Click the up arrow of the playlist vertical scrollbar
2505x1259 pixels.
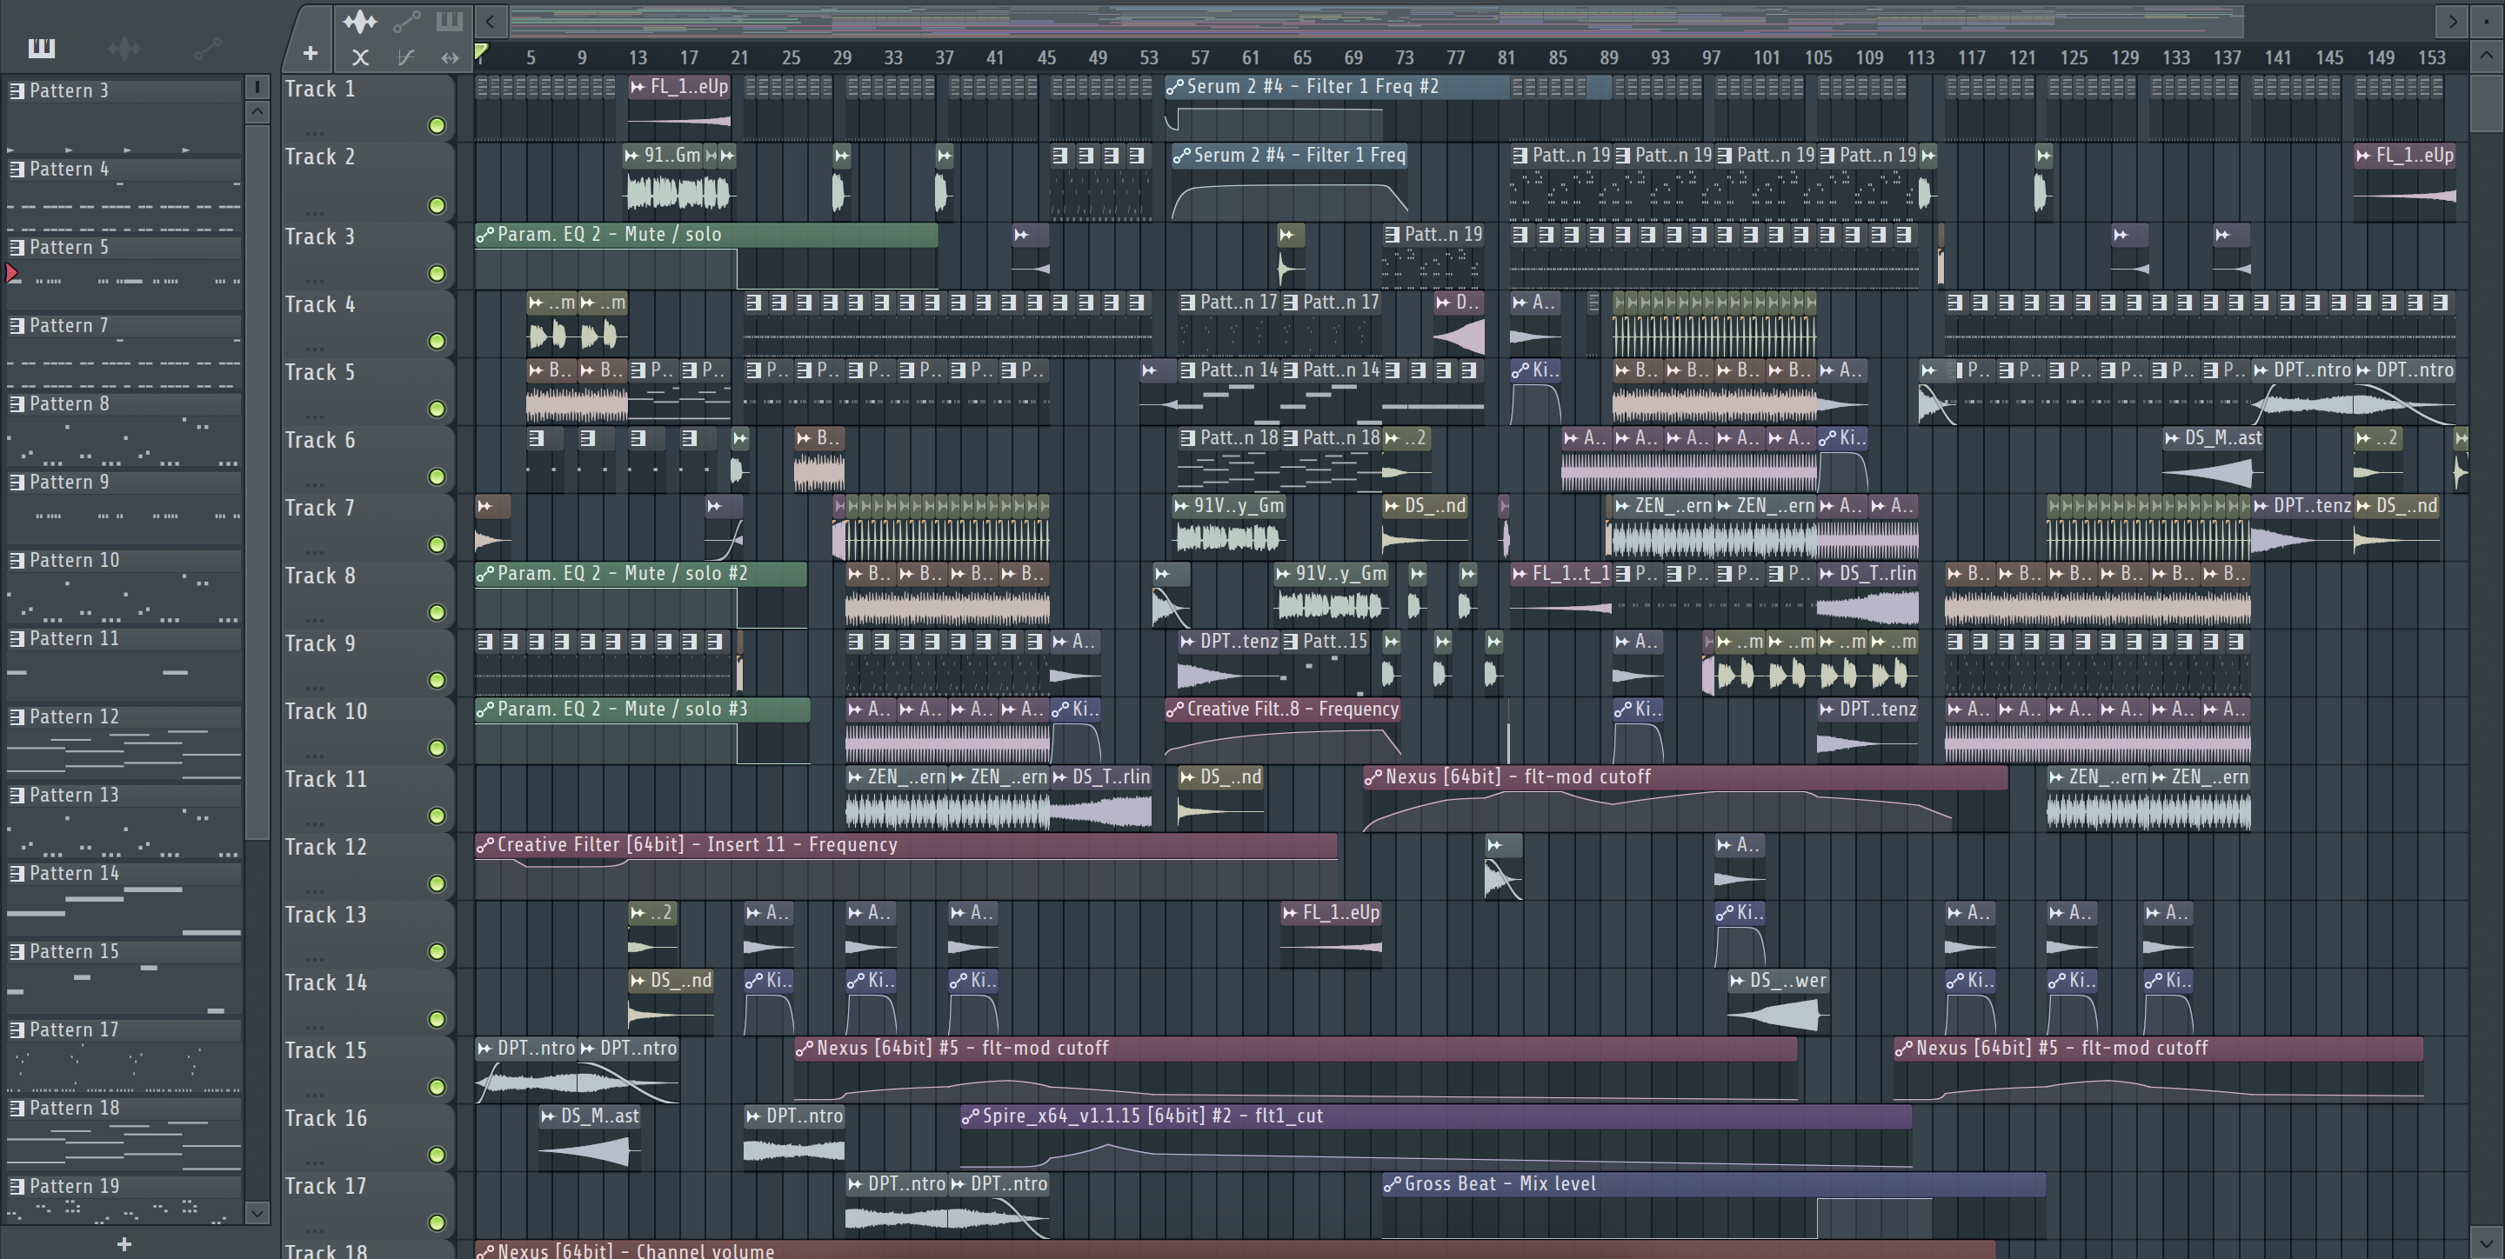click(x=2487, y=56)
